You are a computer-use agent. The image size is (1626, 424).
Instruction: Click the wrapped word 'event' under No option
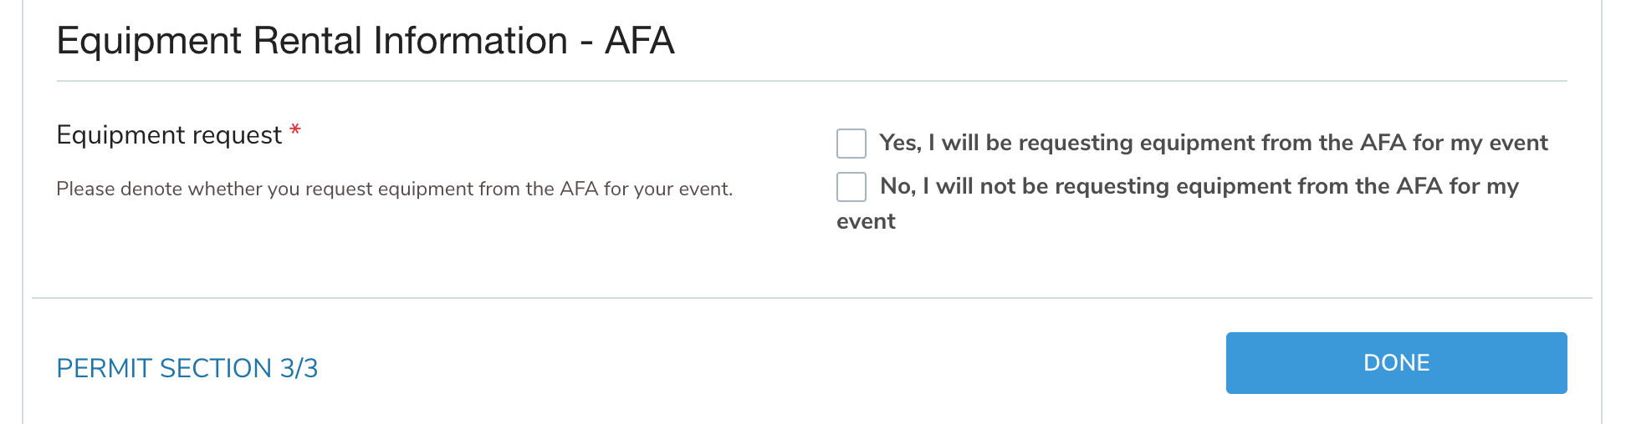[866, 221]
